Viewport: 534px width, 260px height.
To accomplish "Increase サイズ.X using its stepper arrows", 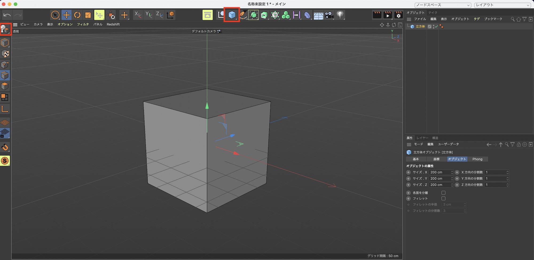I will pos(452,172).
